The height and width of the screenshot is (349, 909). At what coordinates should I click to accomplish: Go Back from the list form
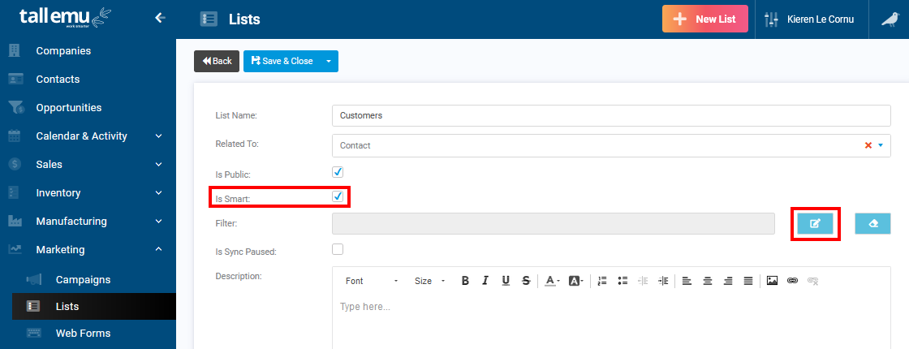pyautogui.click(x=217, y=61)
